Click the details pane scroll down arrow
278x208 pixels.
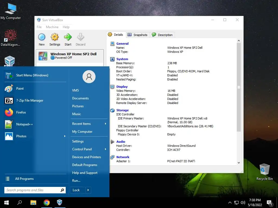[x=239, y=163]
